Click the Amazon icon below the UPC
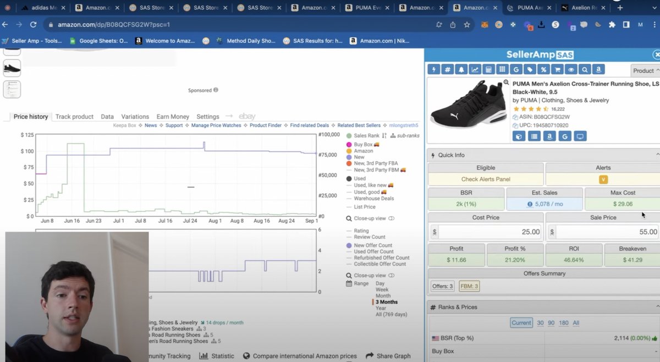The height and width of the screenshot is (362, 660). pyautogui.click(x=549, y=136)
